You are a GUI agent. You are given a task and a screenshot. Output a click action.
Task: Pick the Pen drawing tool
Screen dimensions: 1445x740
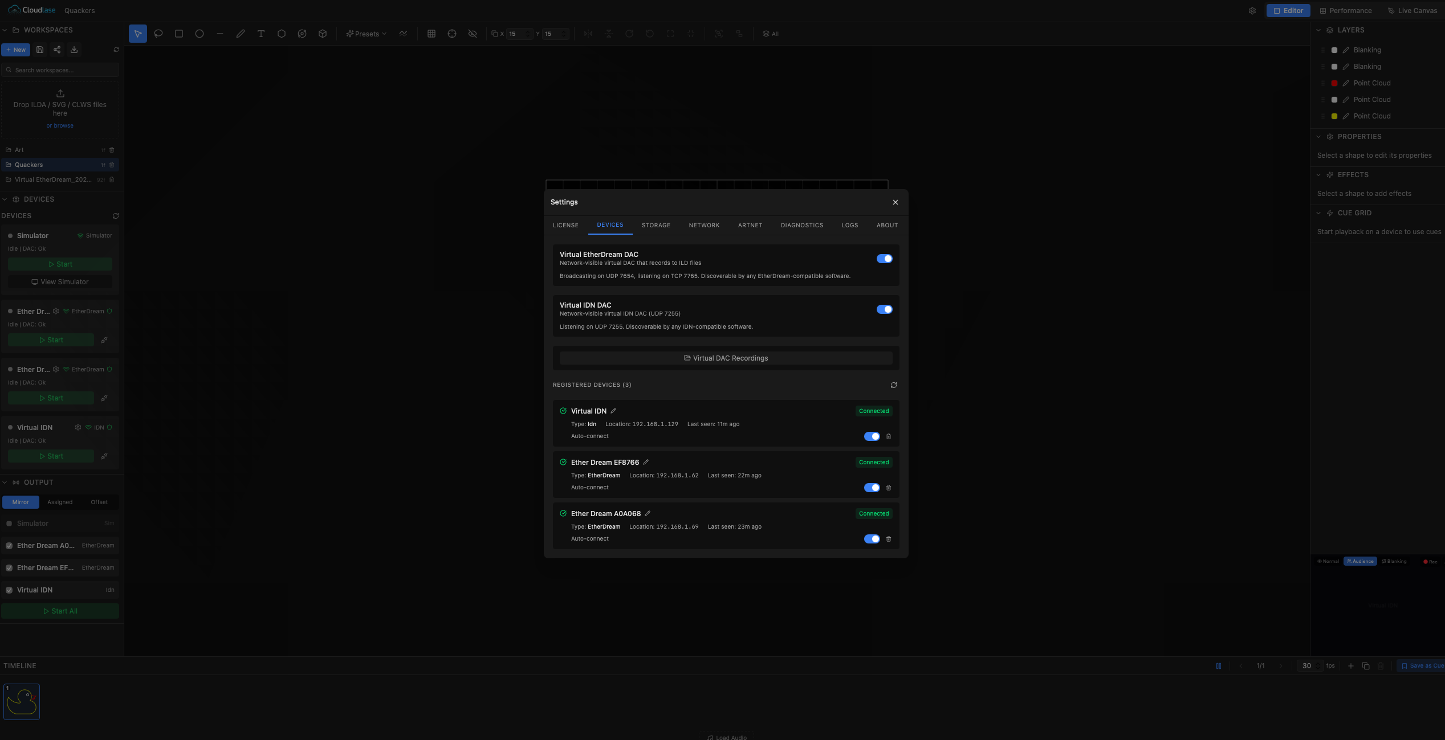[x=241, y=34]
